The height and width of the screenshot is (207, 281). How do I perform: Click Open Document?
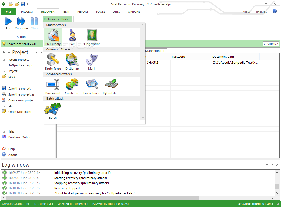(20, 112)
